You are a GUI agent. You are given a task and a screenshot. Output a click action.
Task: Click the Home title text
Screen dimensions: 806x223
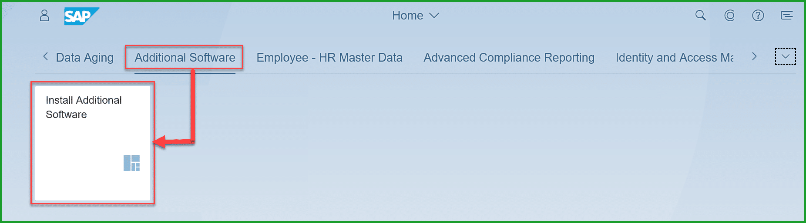(407, 16)
